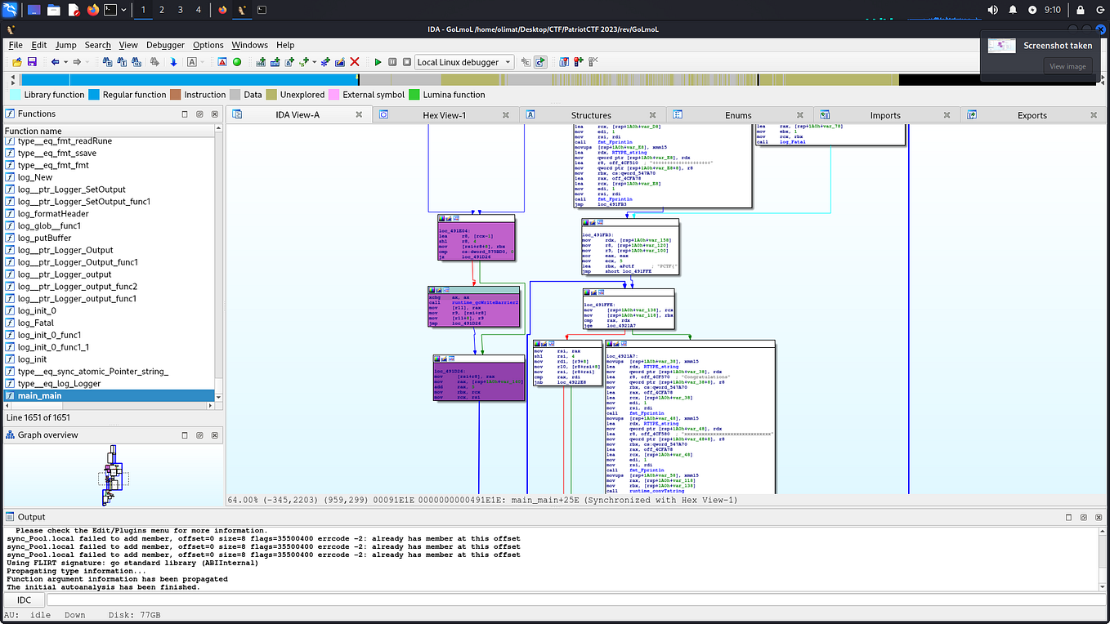
Task: Open the back history dropdown arrow
Action: 66,62
